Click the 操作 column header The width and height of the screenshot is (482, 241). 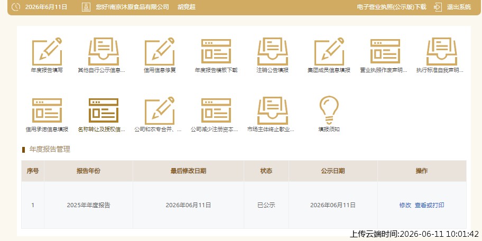tap(422, 171)
